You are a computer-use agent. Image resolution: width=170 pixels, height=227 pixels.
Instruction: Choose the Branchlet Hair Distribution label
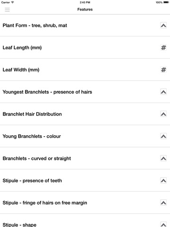[32, 114]
